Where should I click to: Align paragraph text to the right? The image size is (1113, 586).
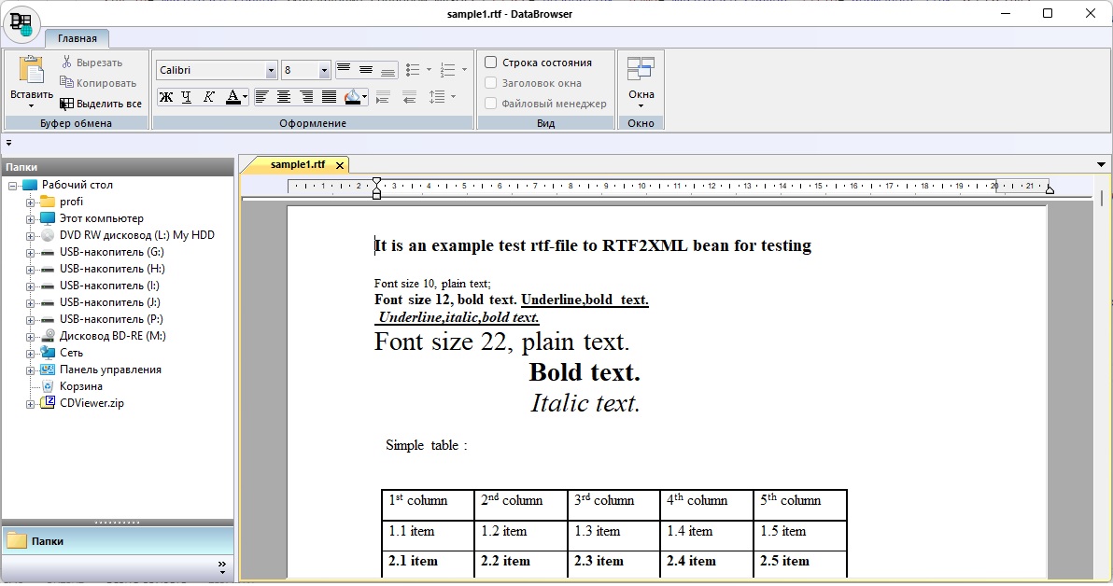coord(306,97)
